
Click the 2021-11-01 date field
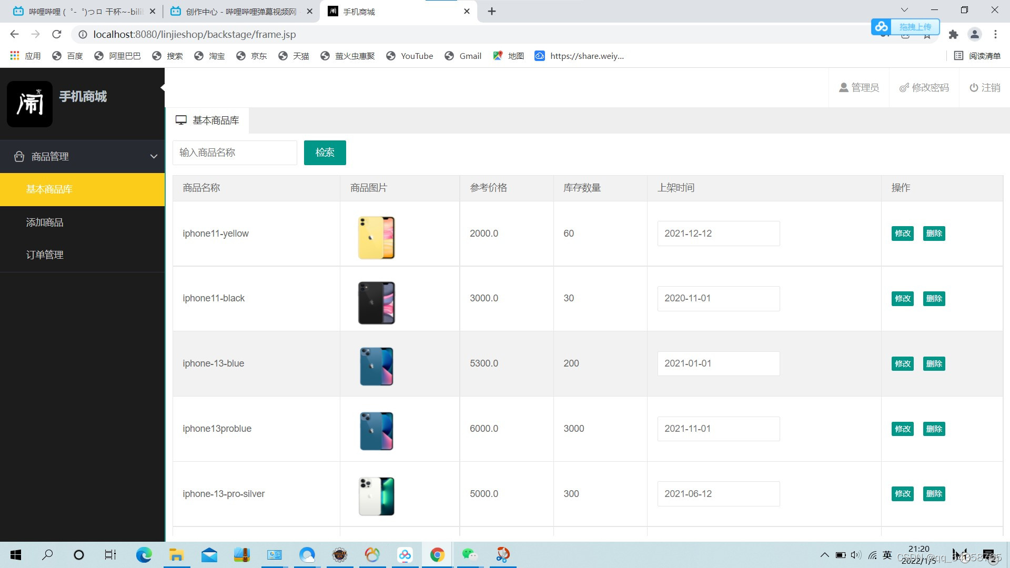(x=719, y=429)
